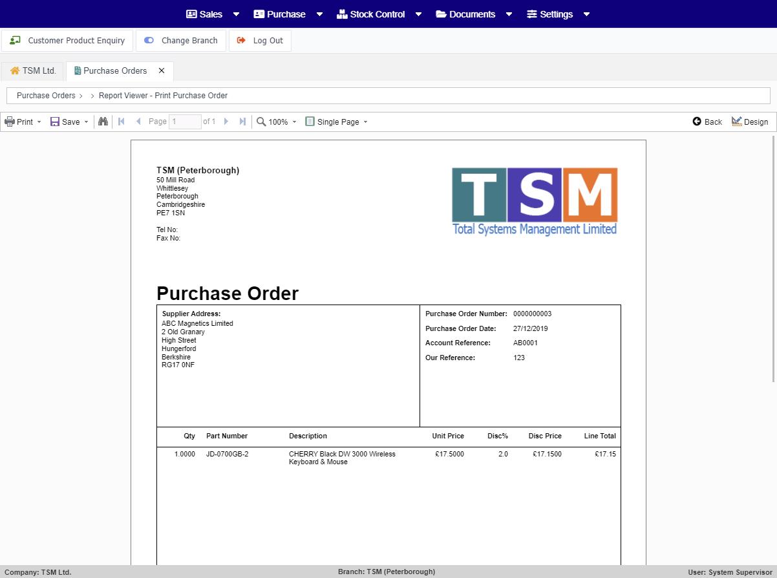Screen dimensions: 777x578
Task: Click the supplier name ABC Magnetics Limited
Action: click(197, 323)
